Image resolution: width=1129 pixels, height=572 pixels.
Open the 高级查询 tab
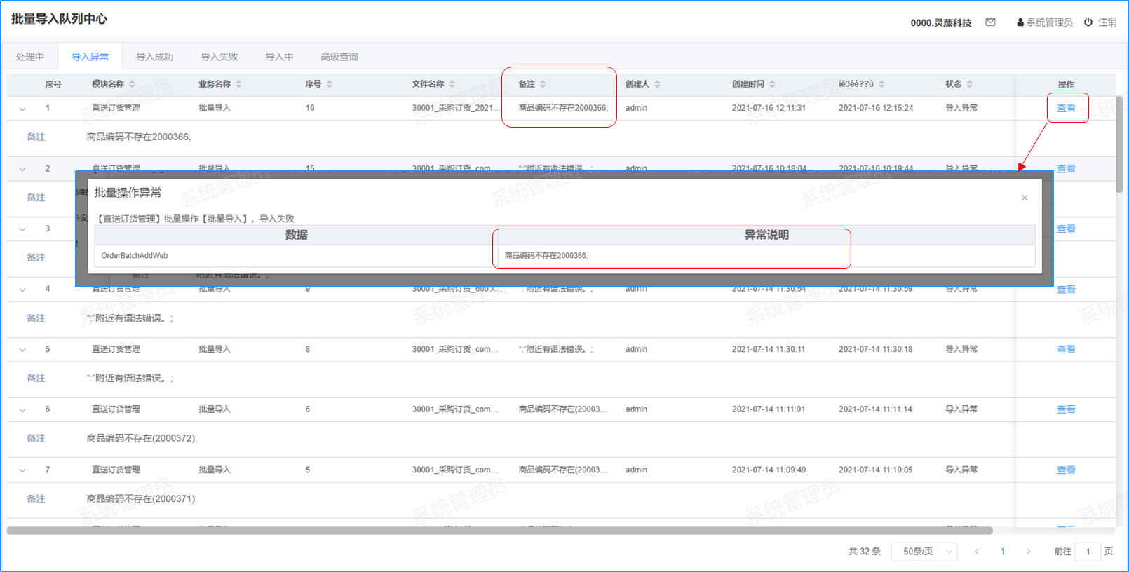pyautogui.click(x=339, y=57)
